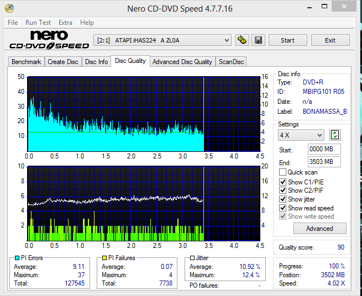Image resolution: width=362 pixels, height=296 pixels.
Task: Open the Run Test menu
Action: (x=38, y=23)
